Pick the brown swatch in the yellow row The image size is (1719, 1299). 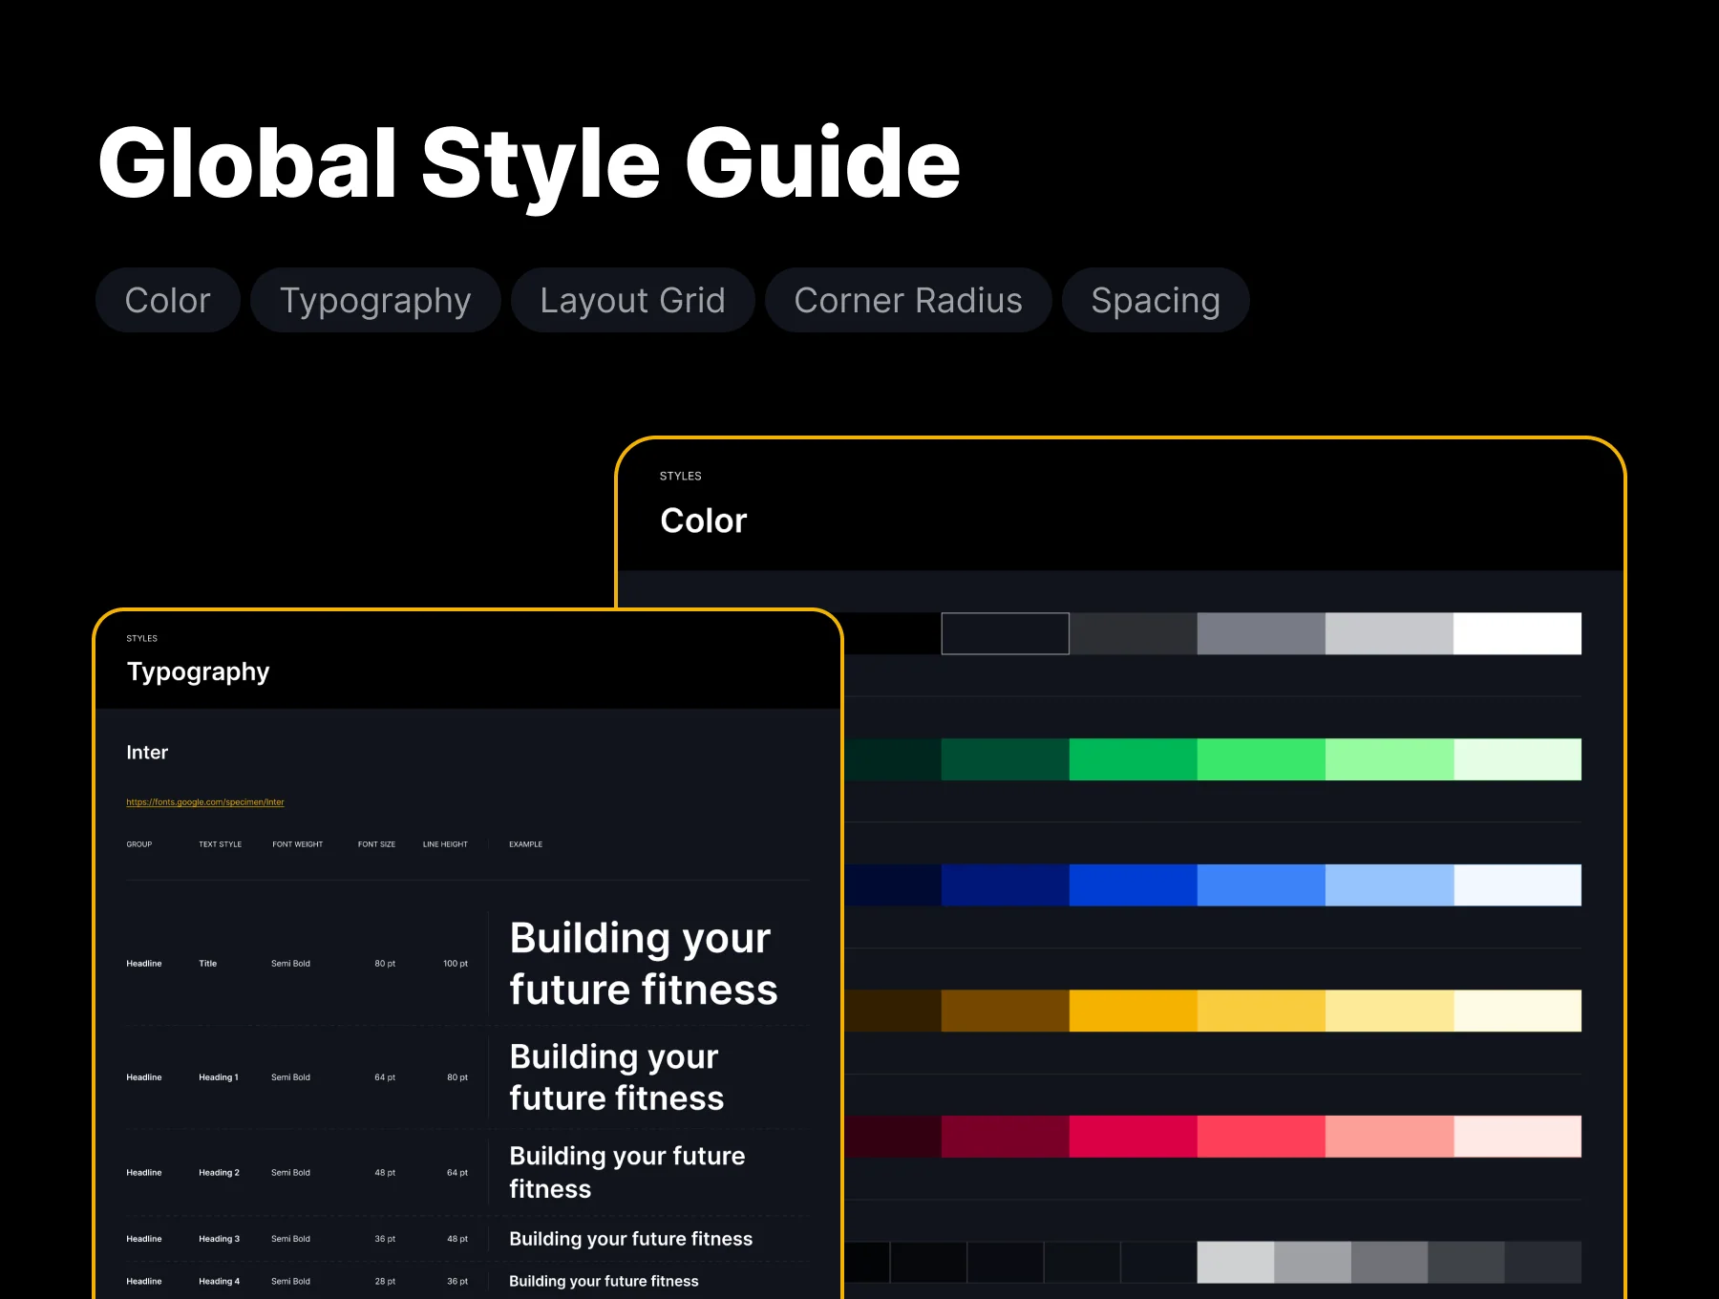tap(1005, 1011)
